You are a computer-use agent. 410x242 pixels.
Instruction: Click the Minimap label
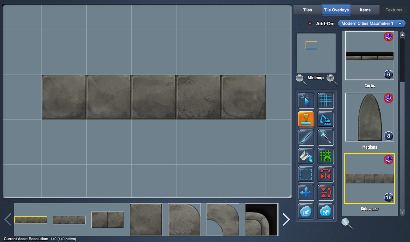tap(316, 78)
